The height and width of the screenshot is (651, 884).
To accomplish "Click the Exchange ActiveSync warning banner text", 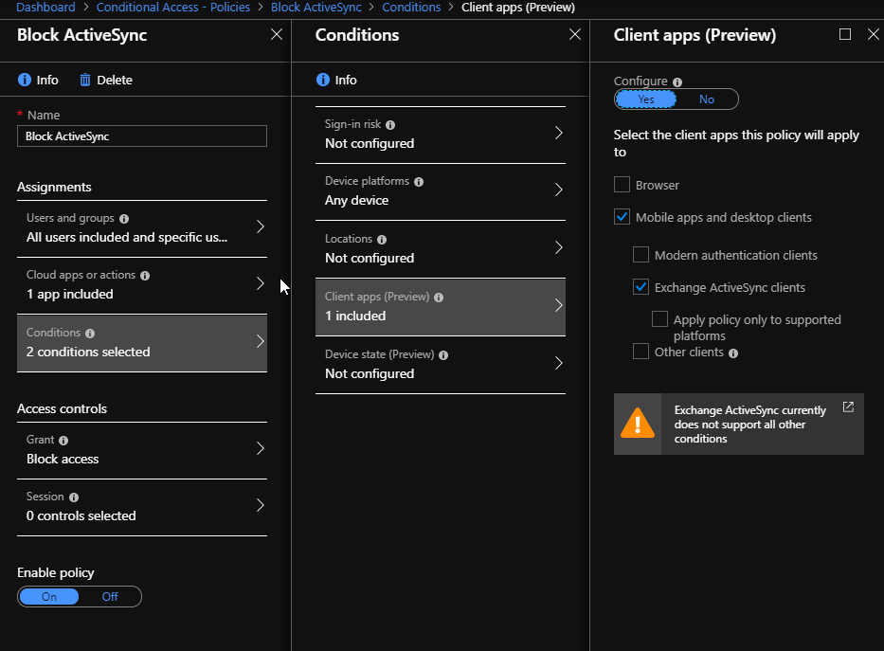I will point(749,425).
